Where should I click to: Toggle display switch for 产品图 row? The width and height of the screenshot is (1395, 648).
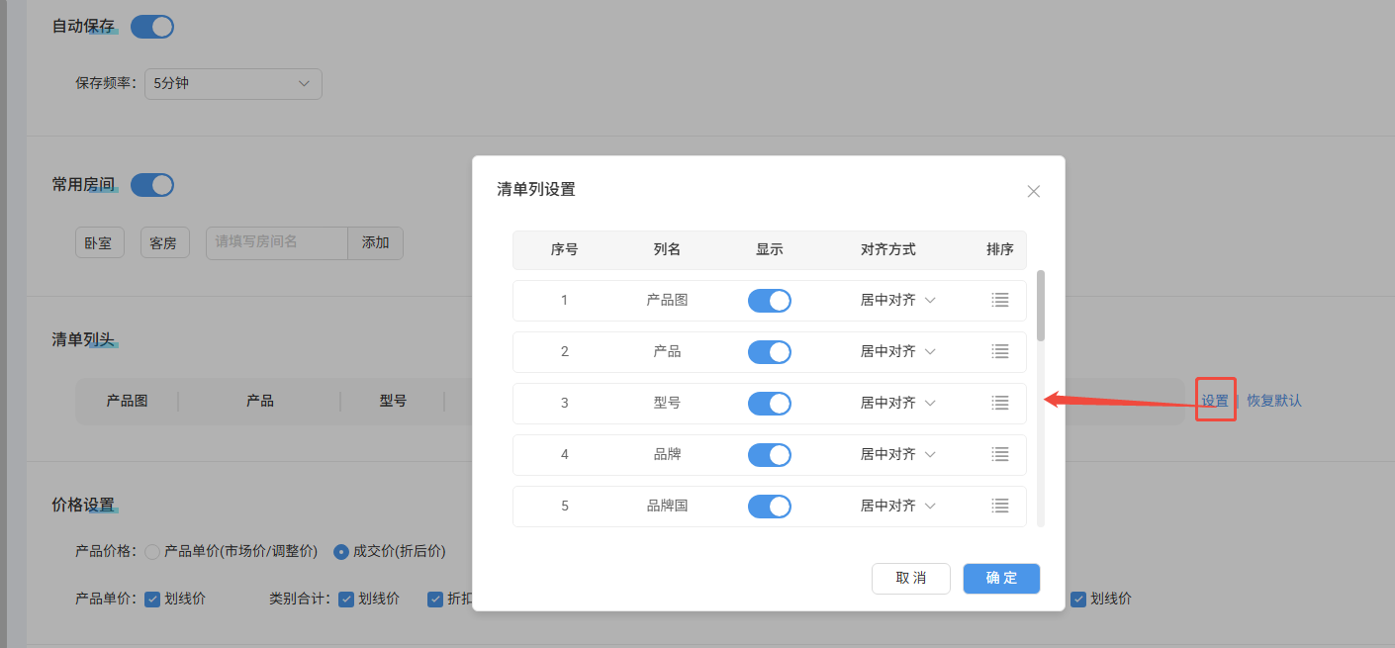(x=770, y=300)
